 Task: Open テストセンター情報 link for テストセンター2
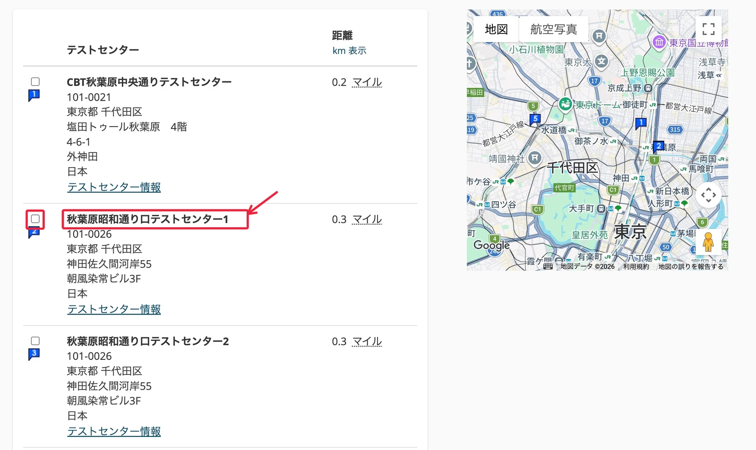[x=114, y=432]
